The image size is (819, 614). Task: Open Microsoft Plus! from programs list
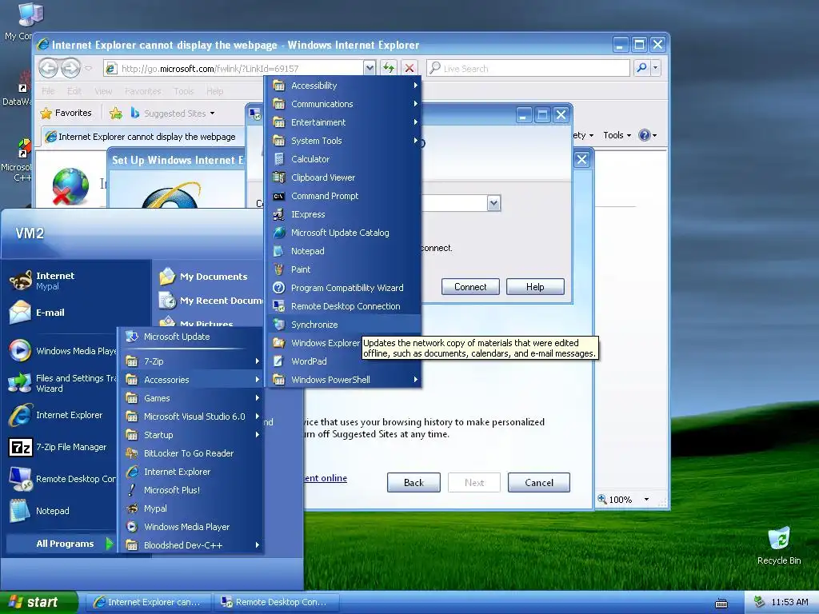coord(191,490)
